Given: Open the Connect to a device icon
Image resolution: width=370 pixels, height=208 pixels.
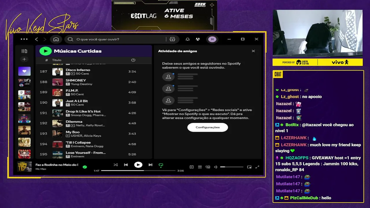Looking at the screenshot, I should 208,167.
